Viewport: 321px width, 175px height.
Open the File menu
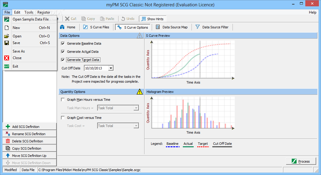click(x=7, y=12)
